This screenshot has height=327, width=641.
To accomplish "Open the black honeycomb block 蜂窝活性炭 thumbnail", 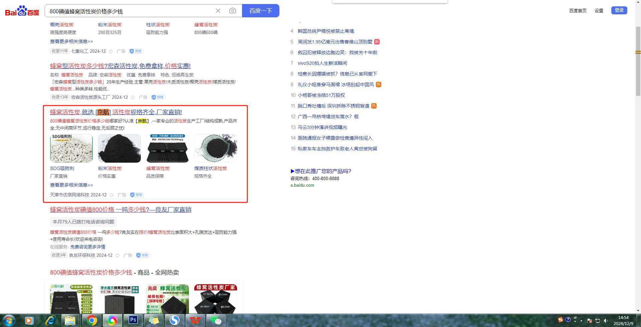I will [168, 148].
